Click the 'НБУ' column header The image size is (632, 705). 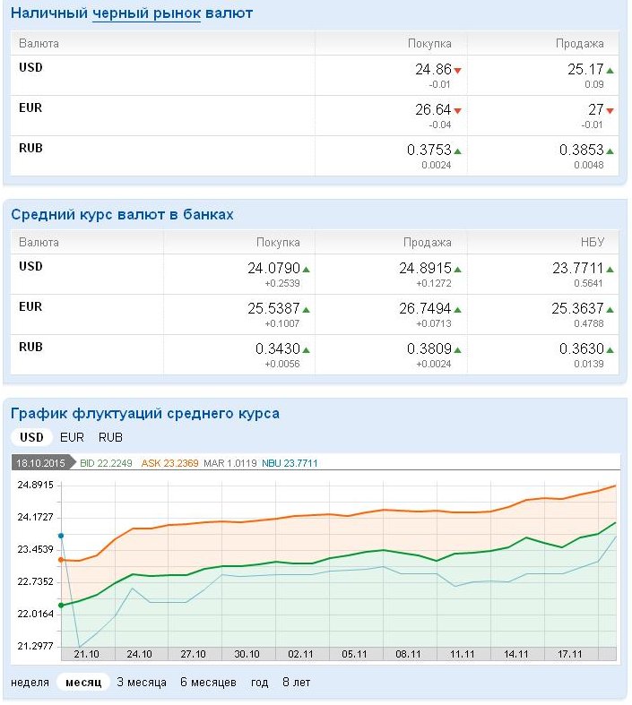click(593, 242)
